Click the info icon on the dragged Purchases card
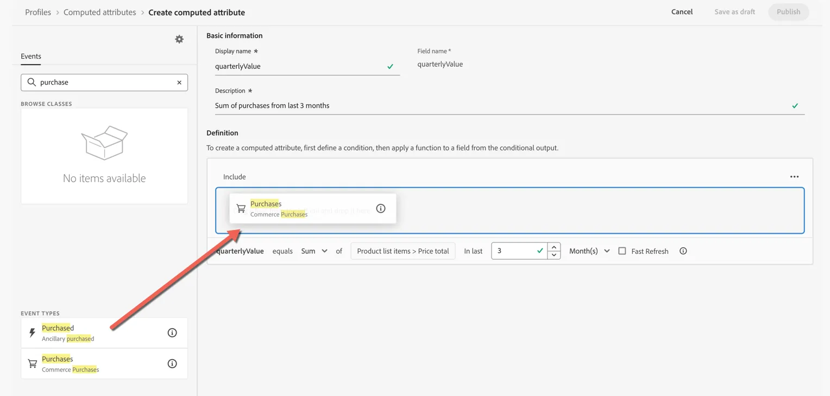Screen dimensions: 830x396 tap(381, 208)
